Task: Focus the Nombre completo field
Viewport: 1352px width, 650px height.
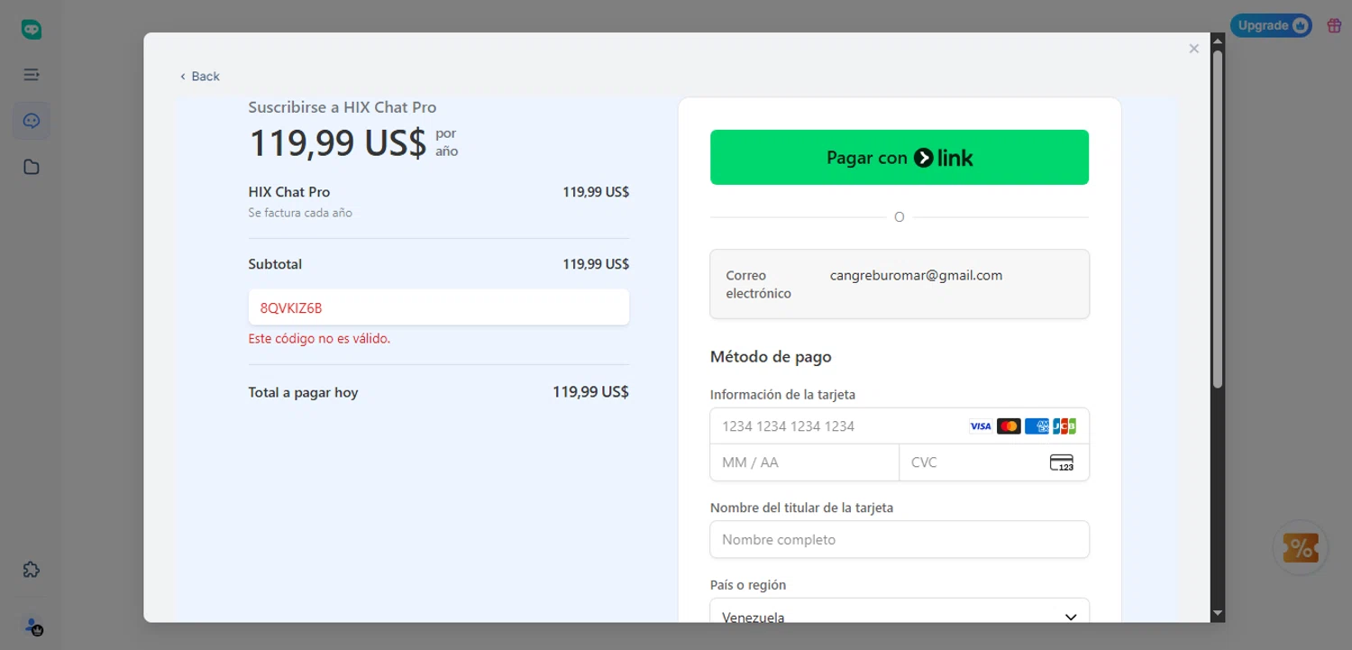Action: (900, 539)
